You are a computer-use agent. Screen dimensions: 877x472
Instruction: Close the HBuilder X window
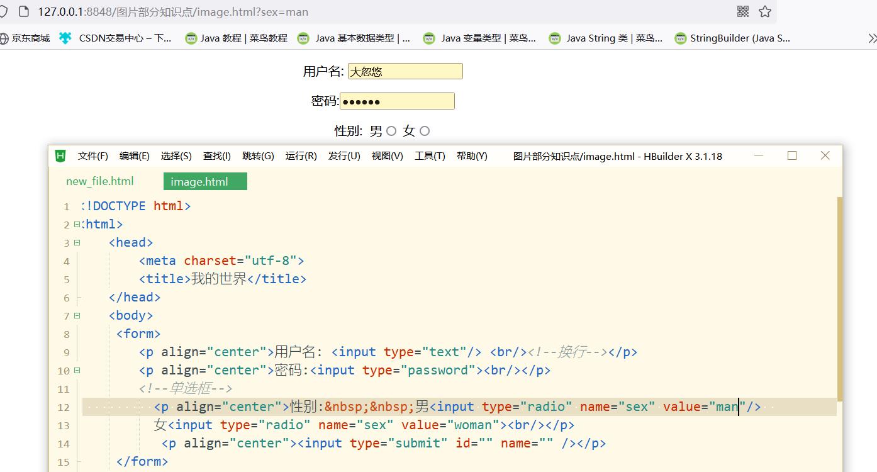(x=825, y=155)
